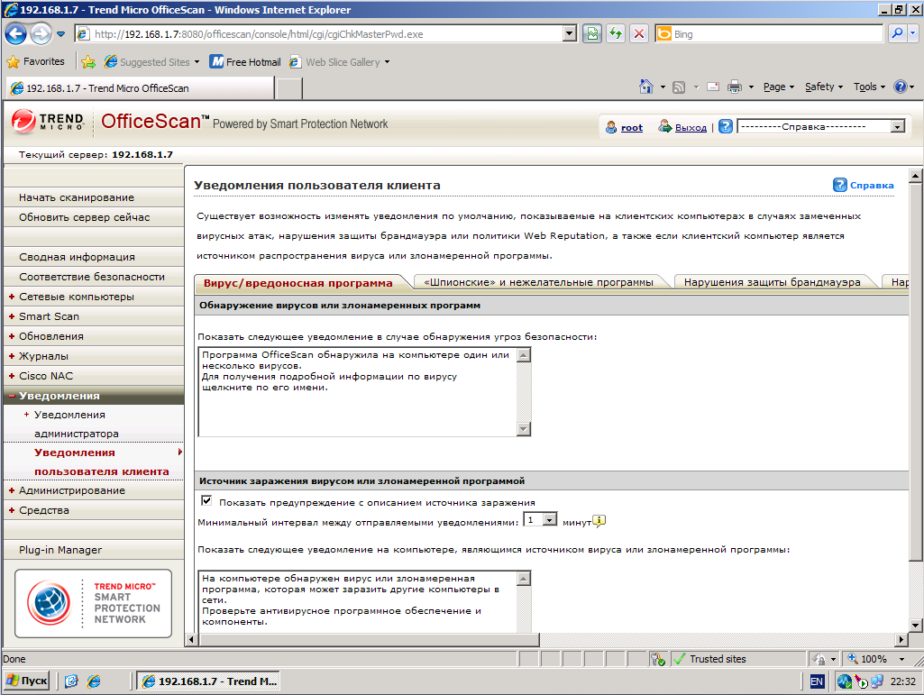The width and height of the screenshot is (924, 695).
Task: Click the Stop loading red X icon
Action: [x=639, y=34]
